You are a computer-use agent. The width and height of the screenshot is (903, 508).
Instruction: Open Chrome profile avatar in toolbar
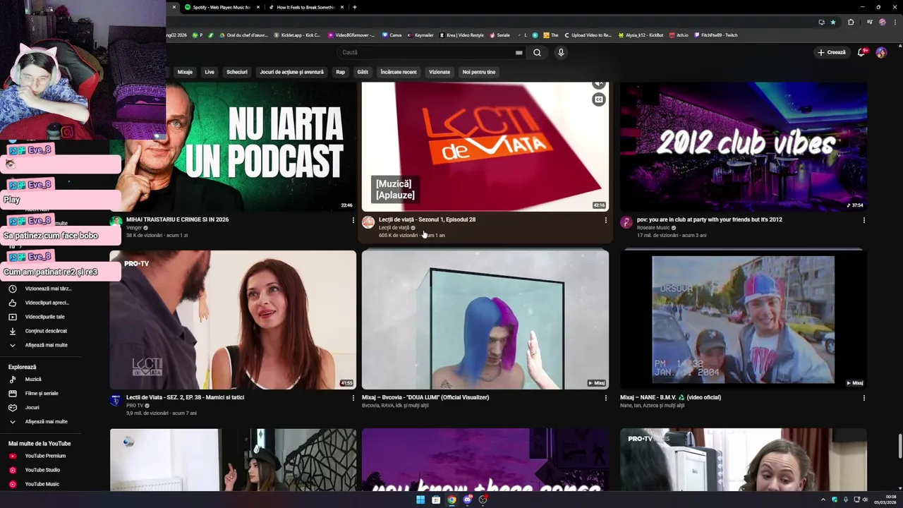point(882,22)
